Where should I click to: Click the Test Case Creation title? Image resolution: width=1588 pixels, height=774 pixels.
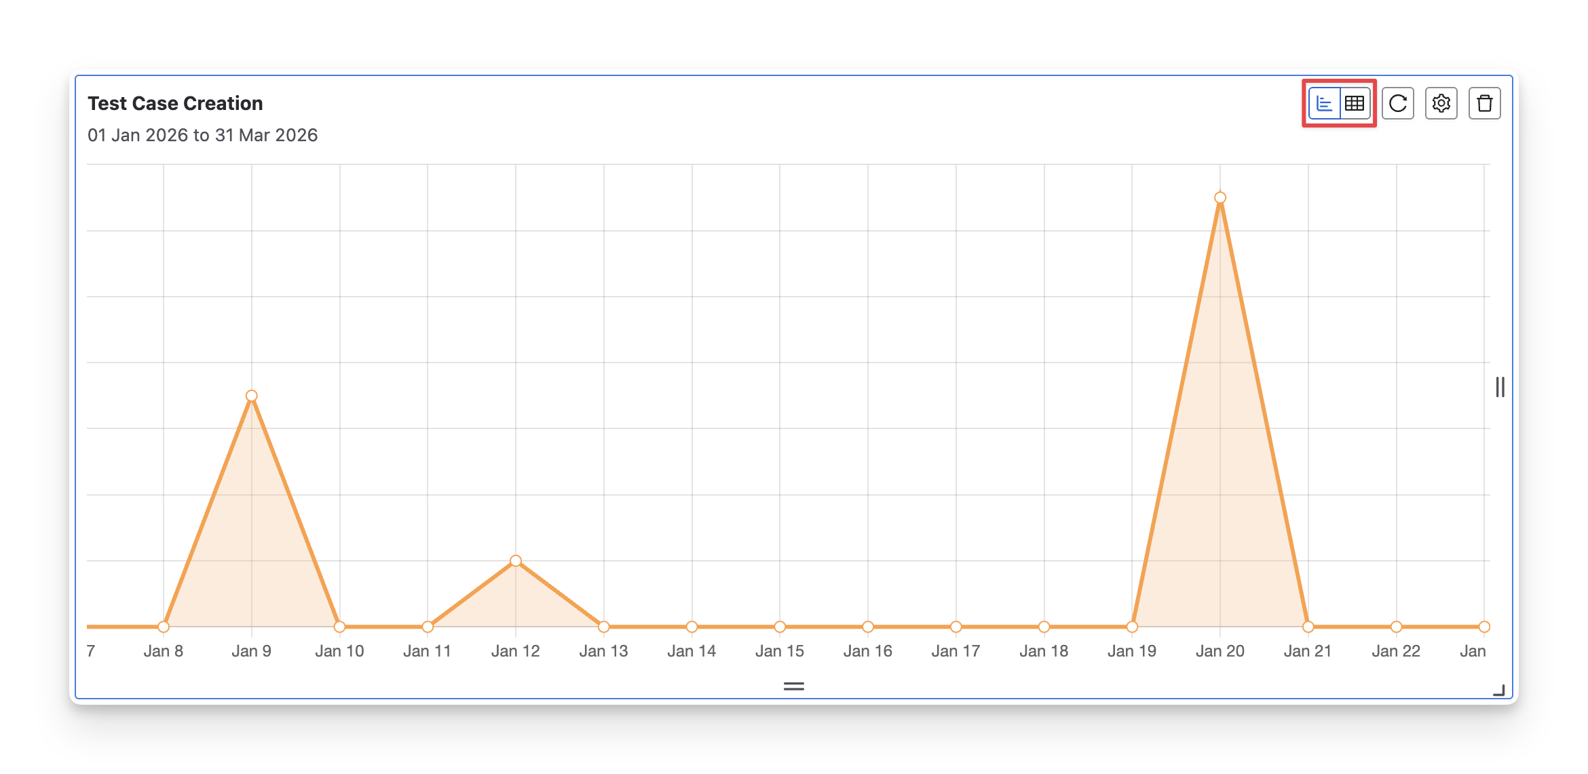(175, 103)
